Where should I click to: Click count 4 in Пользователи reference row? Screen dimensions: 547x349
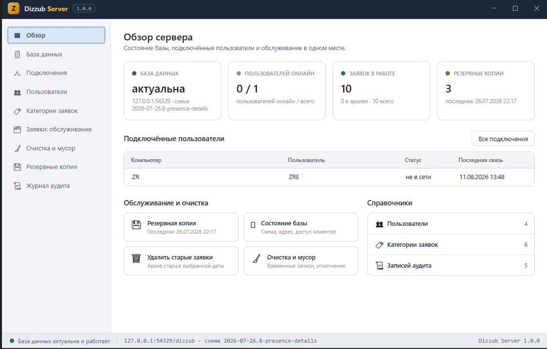click(526, 224)
